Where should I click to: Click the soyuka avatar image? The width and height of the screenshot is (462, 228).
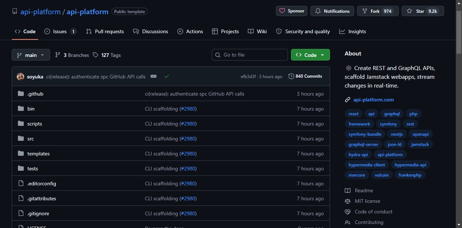click(20, 77)
